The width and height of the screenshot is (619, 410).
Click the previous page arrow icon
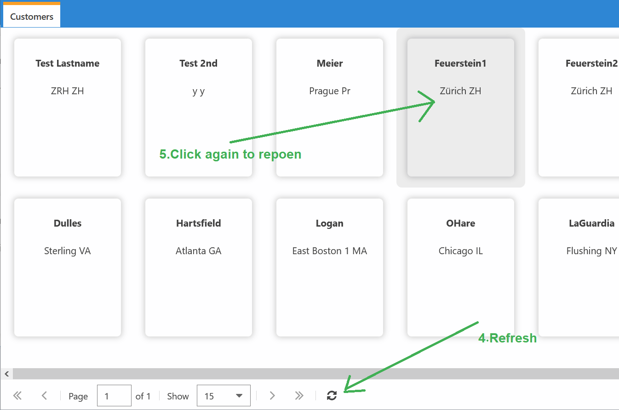tap(44, 395)
